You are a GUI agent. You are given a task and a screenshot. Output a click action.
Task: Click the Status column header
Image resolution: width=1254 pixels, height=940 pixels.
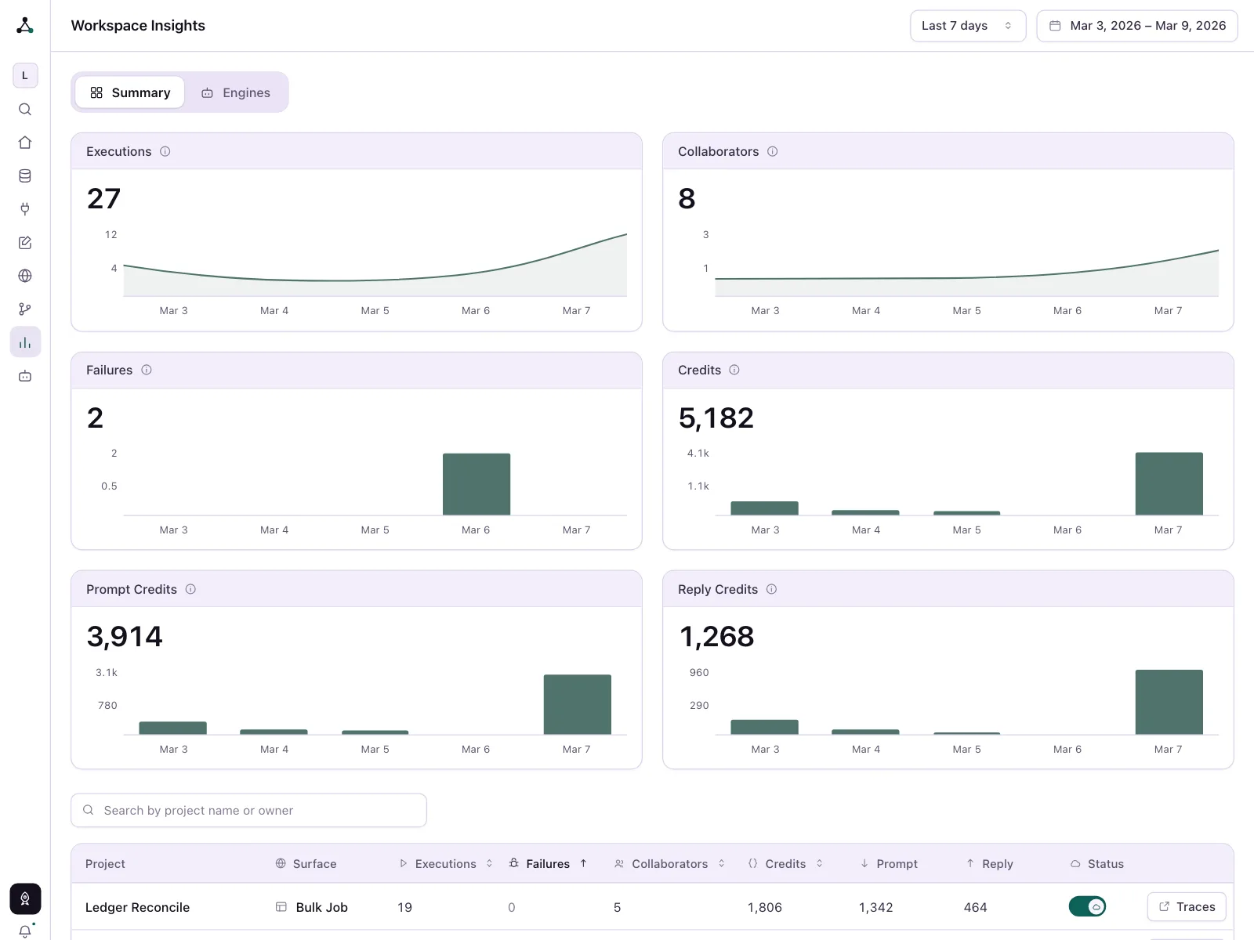[1097, 863]
